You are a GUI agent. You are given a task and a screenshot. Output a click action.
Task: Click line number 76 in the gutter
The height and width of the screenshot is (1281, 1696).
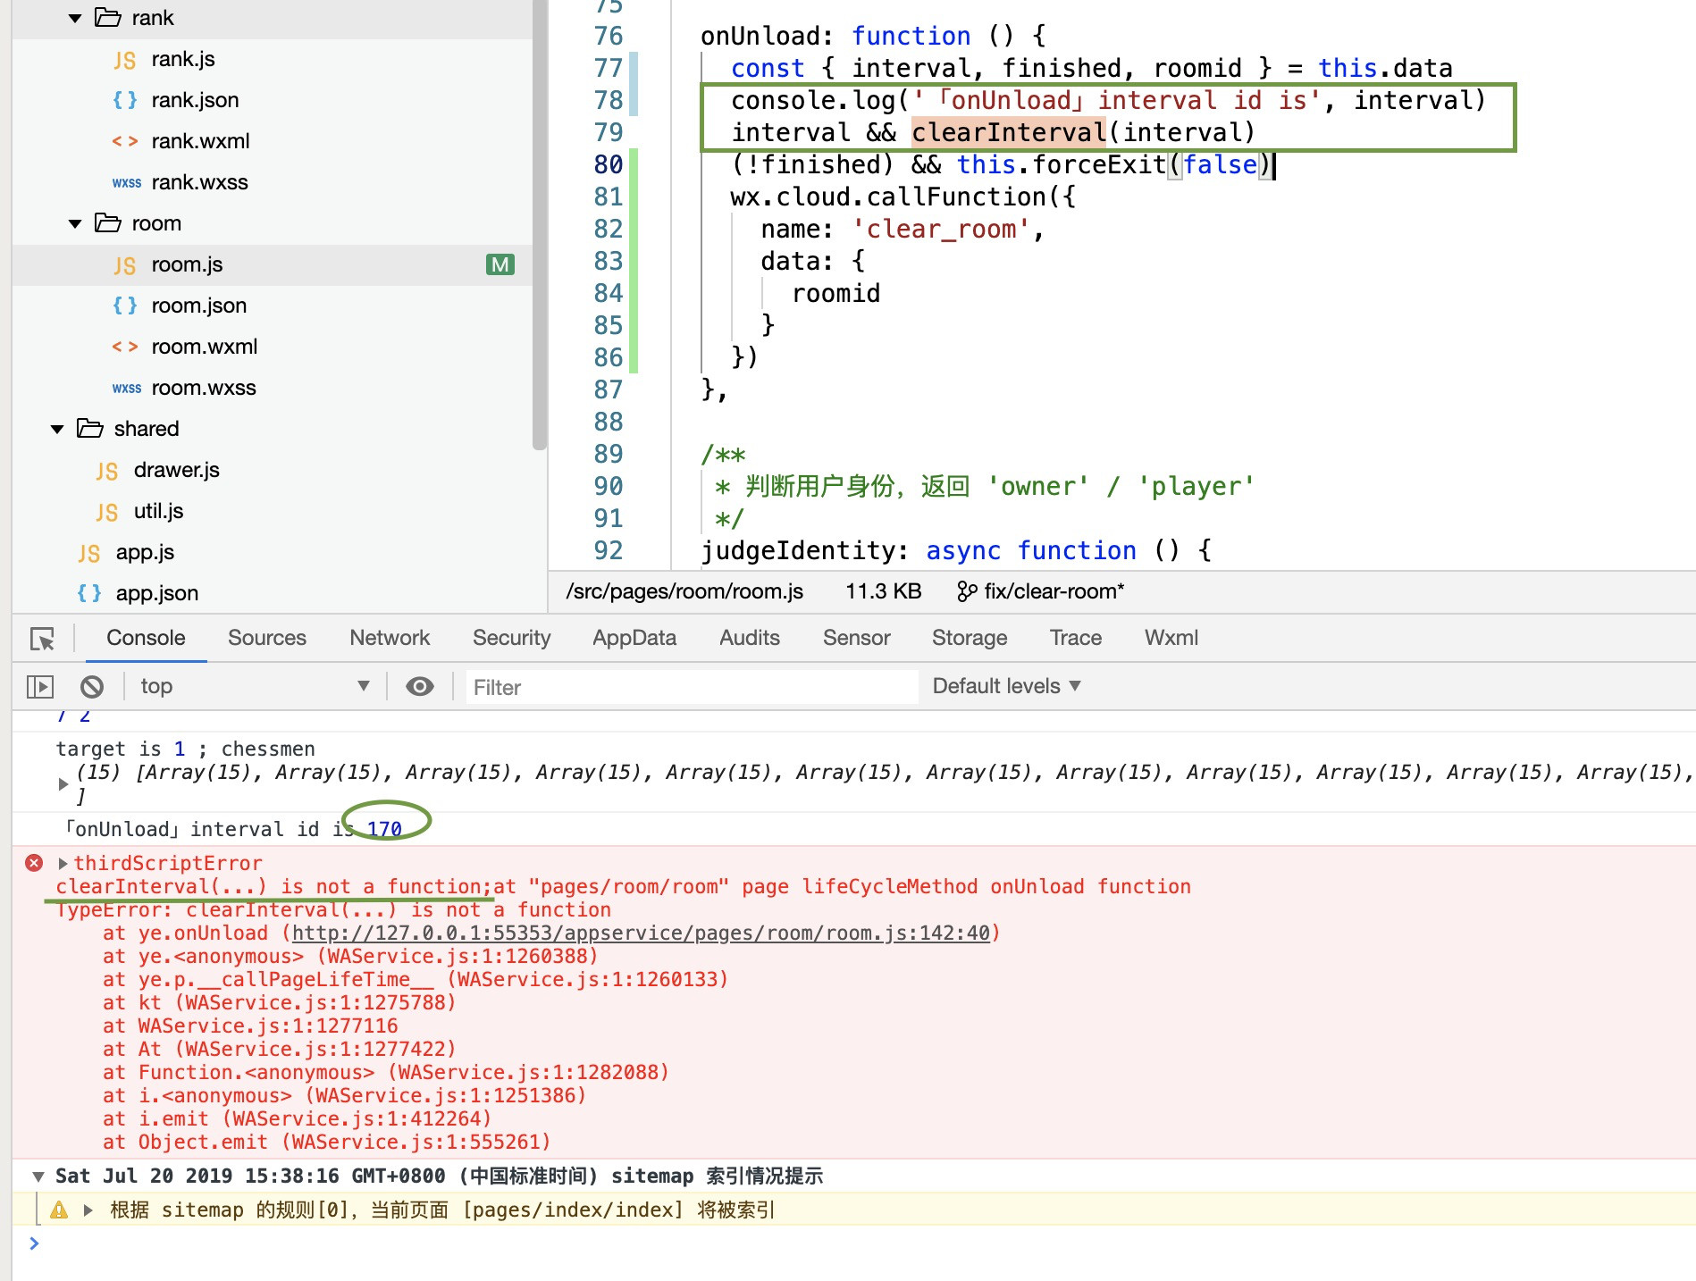[609, 36]
